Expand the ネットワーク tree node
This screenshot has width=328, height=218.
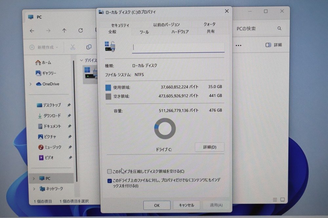point(34,189)
